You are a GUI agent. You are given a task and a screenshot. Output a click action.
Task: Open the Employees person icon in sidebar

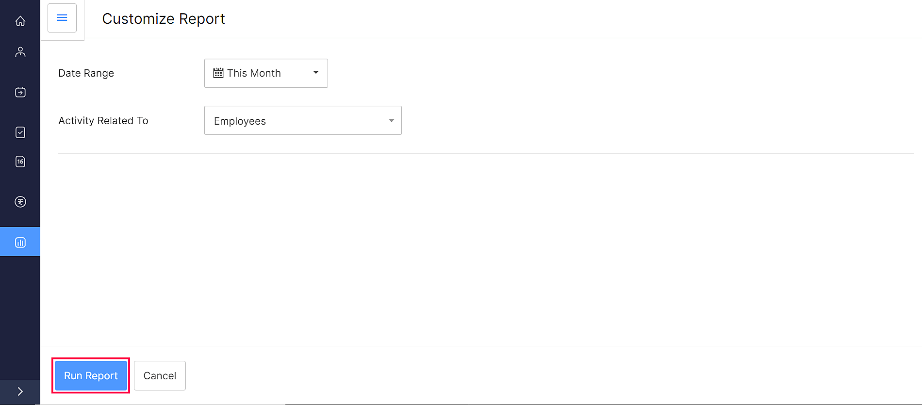[20, 52]
